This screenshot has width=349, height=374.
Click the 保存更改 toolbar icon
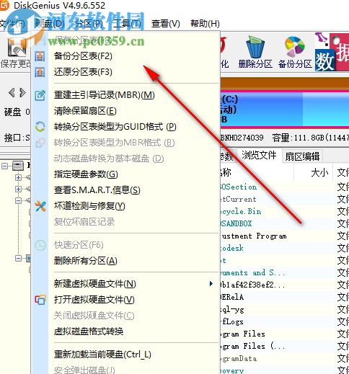click(x=17, y=47)
